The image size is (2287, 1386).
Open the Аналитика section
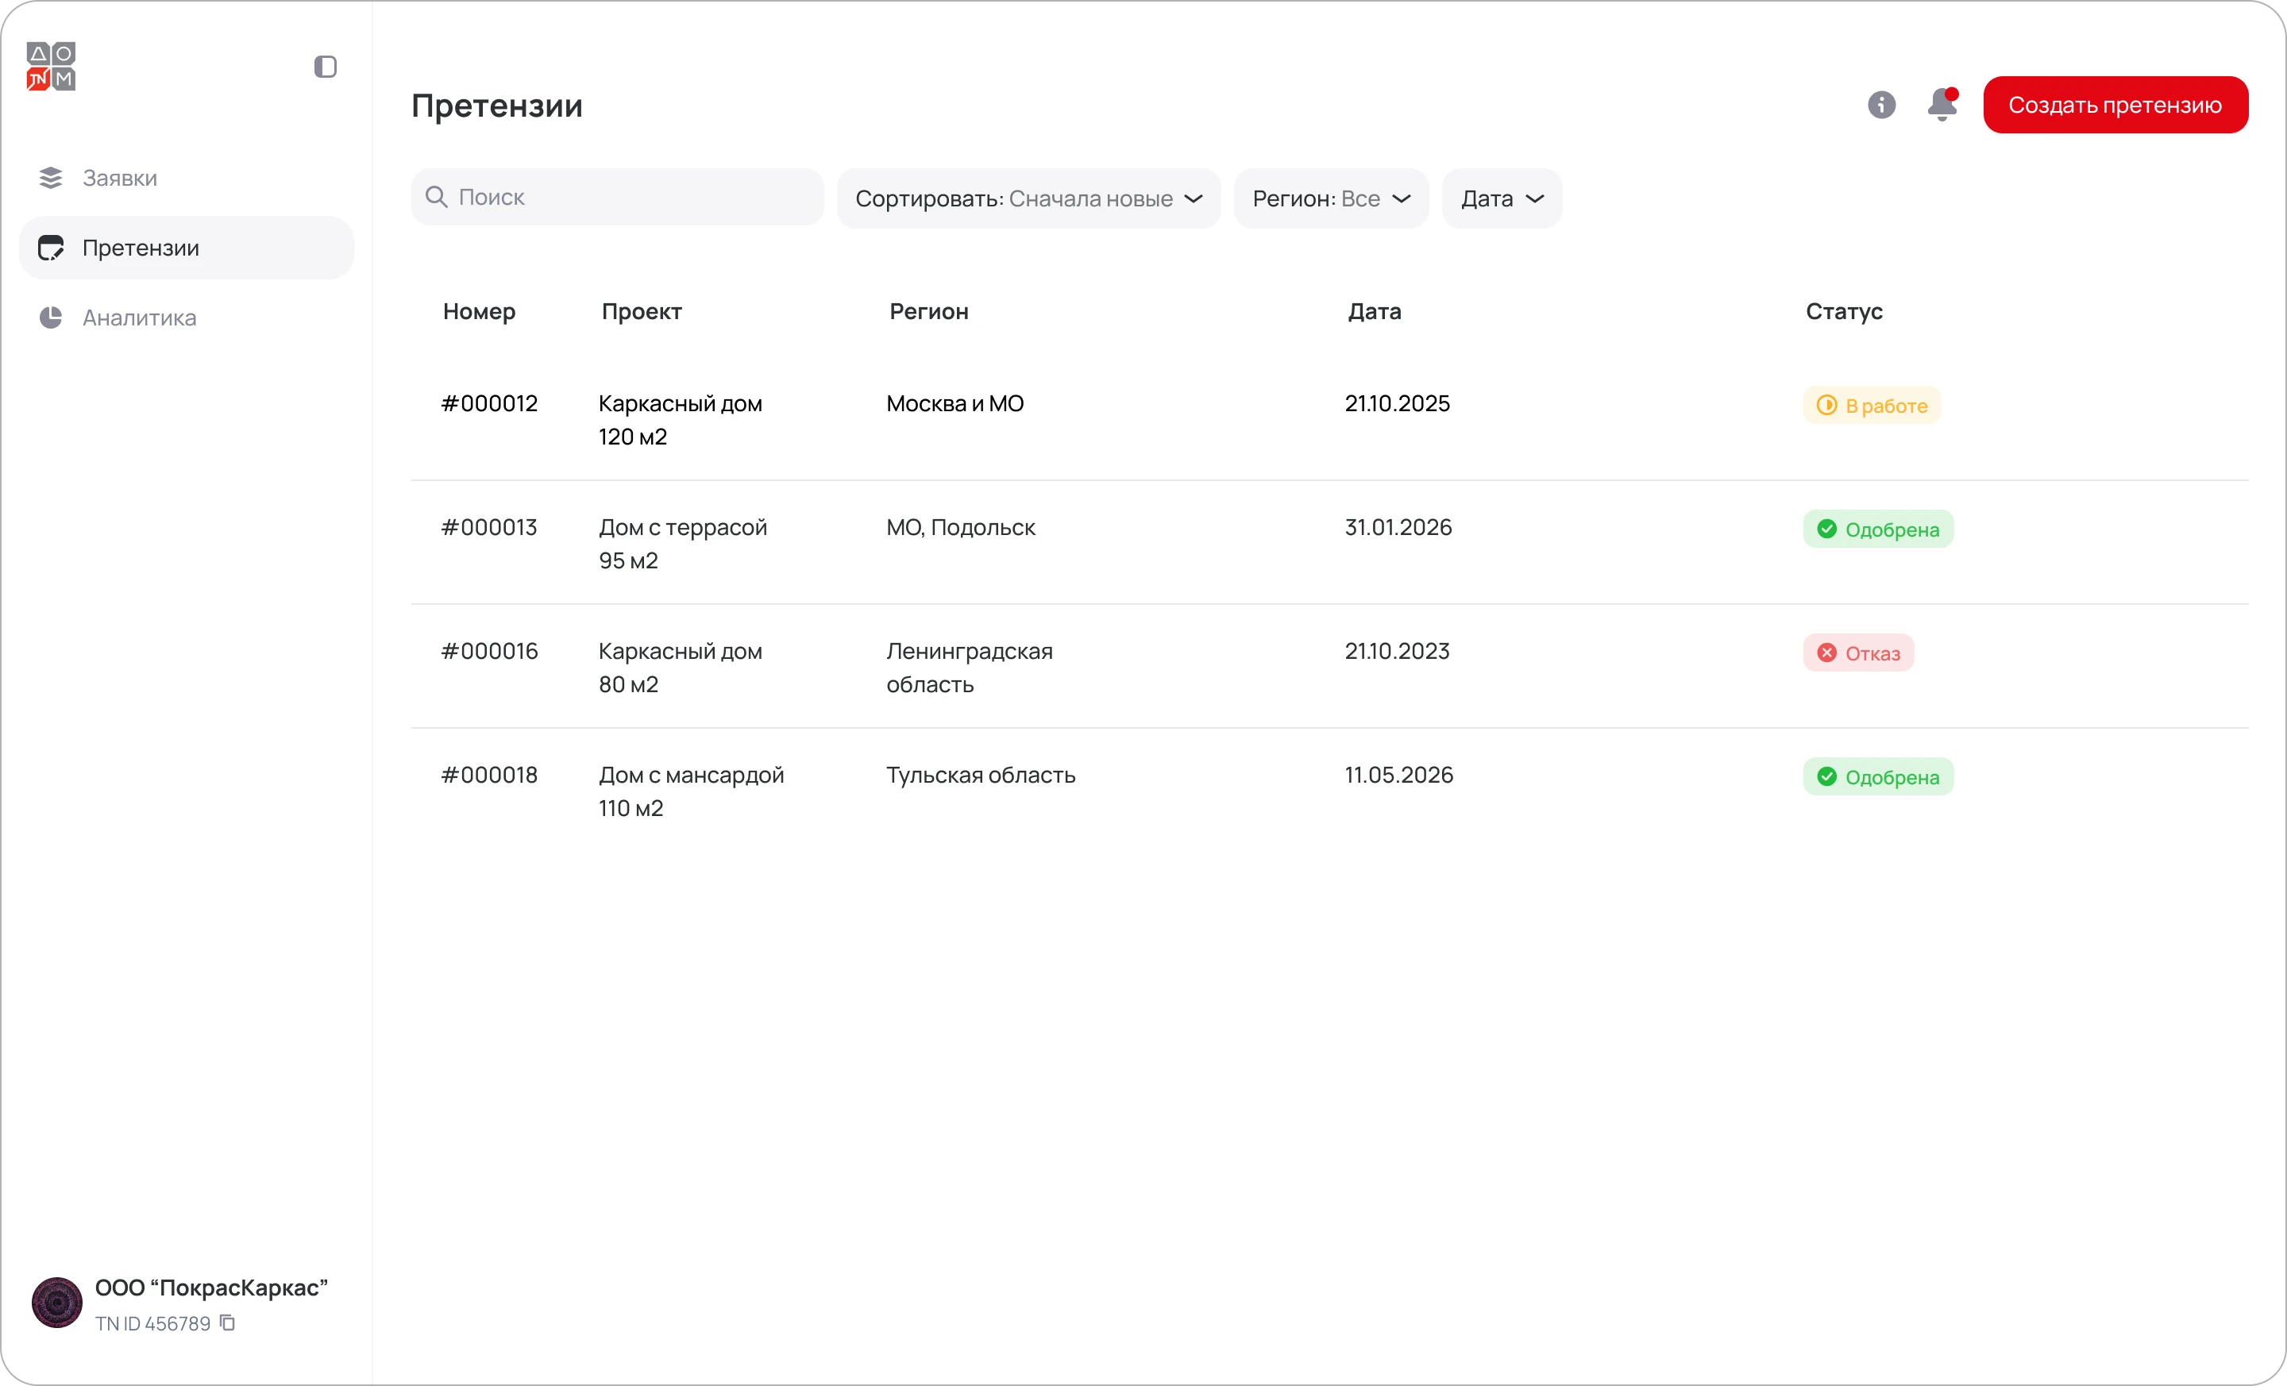187,318
